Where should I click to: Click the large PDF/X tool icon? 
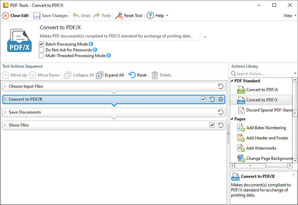coord(19,40)
